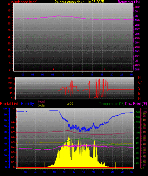Click the barometer axis value 28.8

point(137,69)
